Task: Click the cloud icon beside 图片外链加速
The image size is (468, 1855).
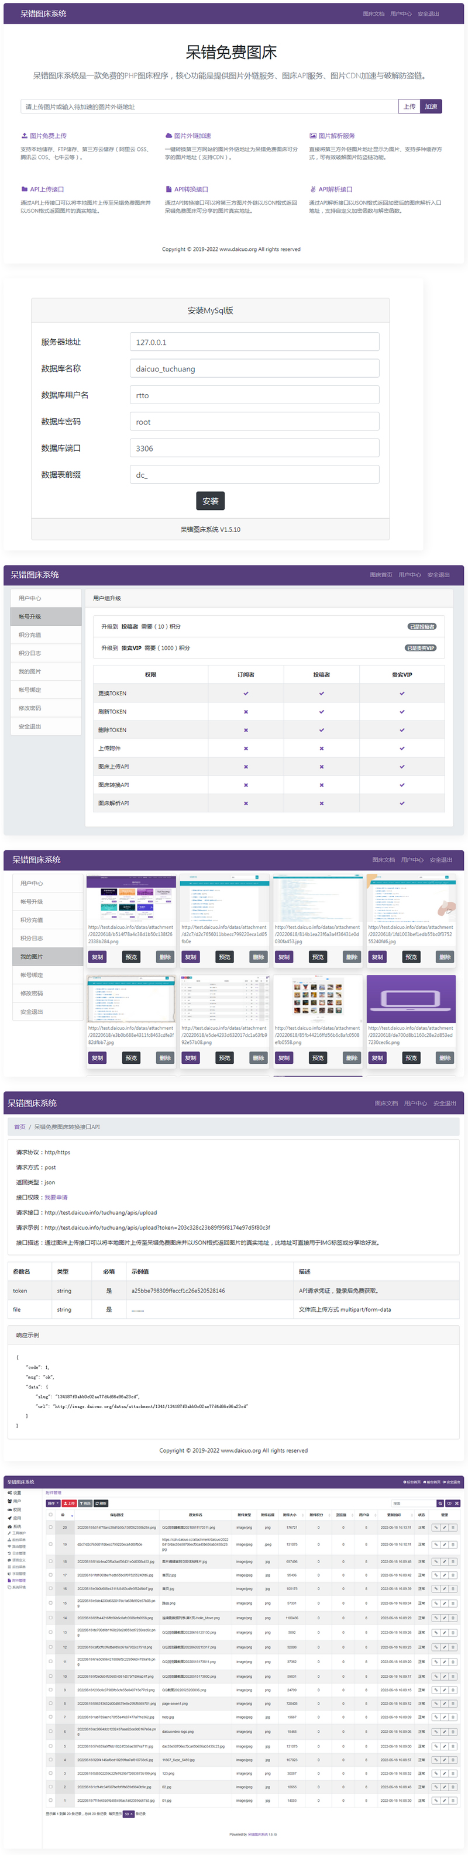Action: pos(168,135)
